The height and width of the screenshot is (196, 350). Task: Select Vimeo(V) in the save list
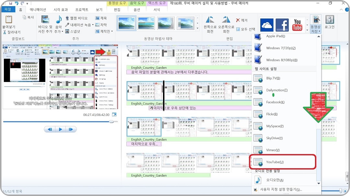point(284,150)
